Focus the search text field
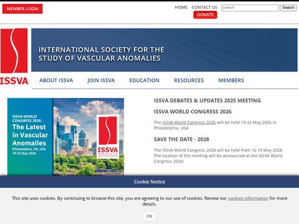The width and height of the screenshot is (299, 224). pyautogui.click(x=250, y=7)
